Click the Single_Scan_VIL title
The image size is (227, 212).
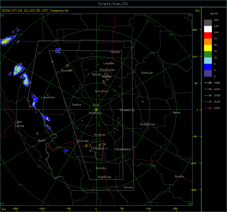point(113,4)
